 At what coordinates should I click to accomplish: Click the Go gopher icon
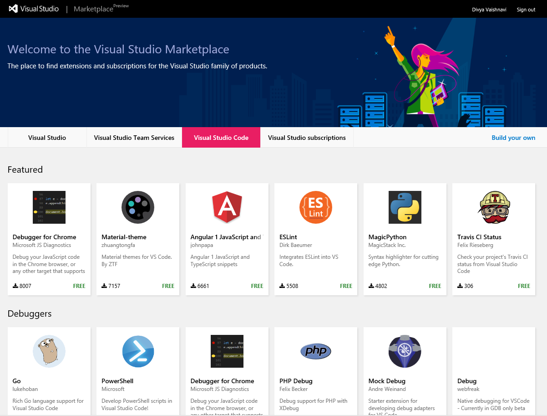click(49, 351)
